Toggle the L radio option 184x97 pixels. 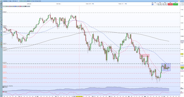[179, 3]
